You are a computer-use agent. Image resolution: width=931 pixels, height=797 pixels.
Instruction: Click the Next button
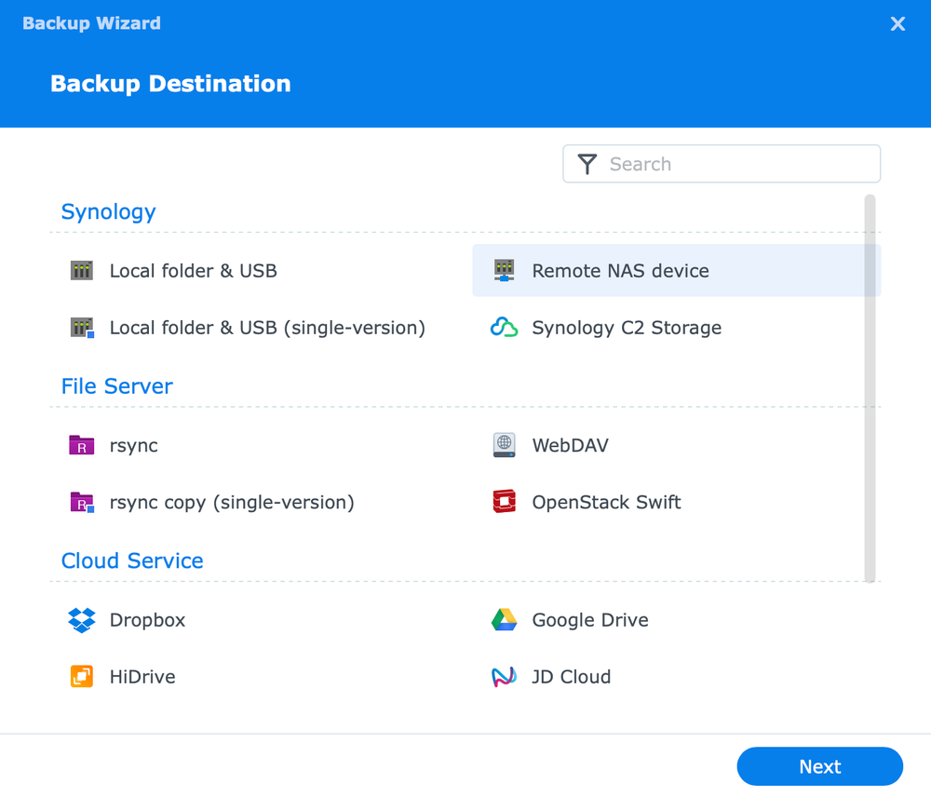[x=819, y=766]
